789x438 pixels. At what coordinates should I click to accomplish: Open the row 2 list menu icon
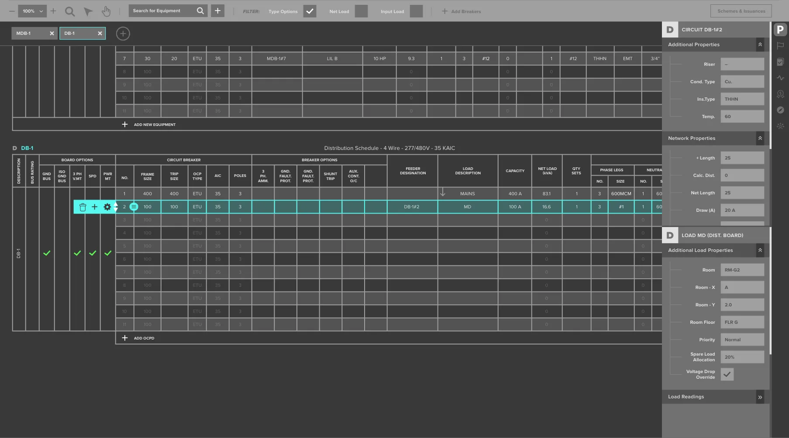pyautogui.click(x=134, y=207)
